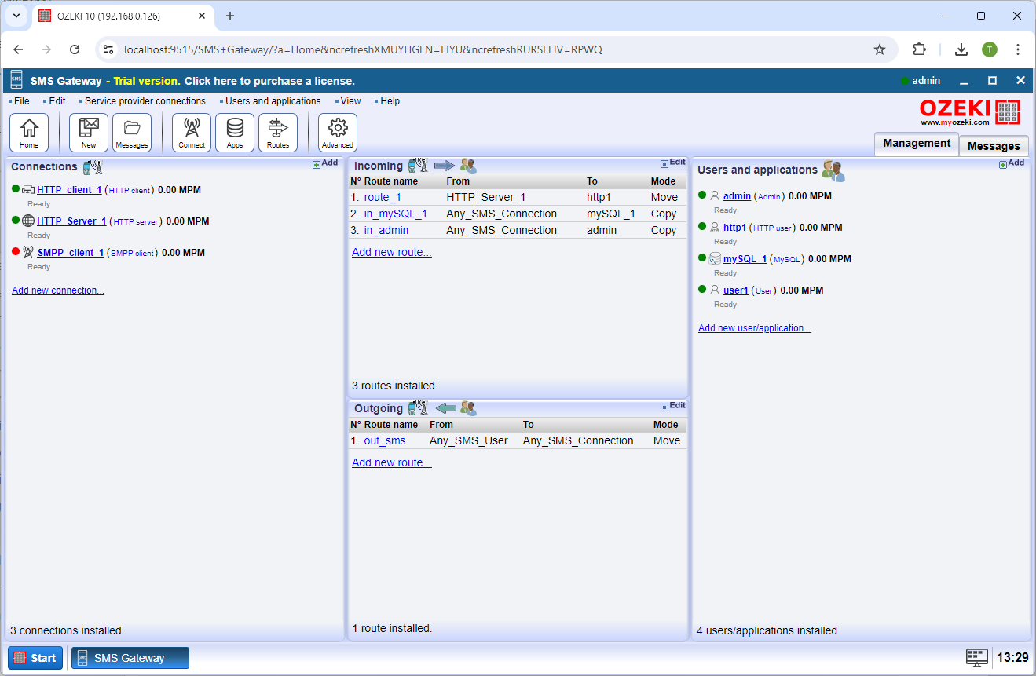Open the Messages folder icon in the toolbar
This screenshot has height=676, width=1036.
coord(131,132)
